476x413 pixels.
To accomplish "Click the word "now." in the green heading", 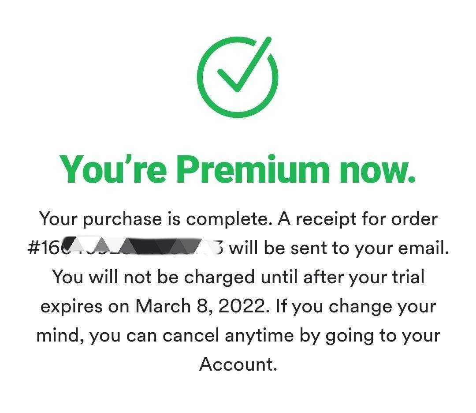I will pyautogui.click(x=377, y=170).
